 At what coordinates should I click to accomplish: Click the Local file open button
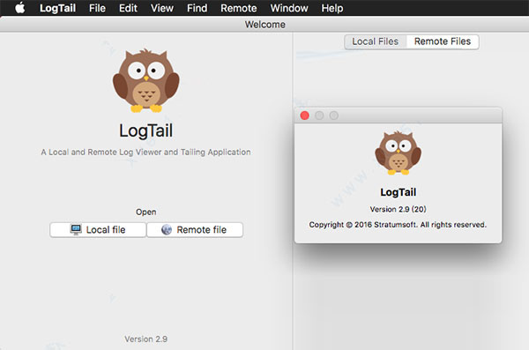point(98,230)
